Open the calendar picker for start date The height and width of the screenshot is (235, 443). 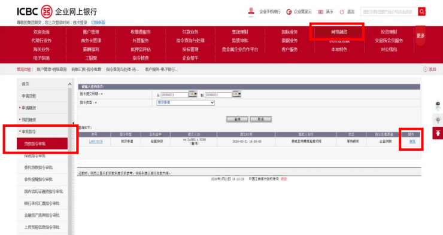click(193, 94)
